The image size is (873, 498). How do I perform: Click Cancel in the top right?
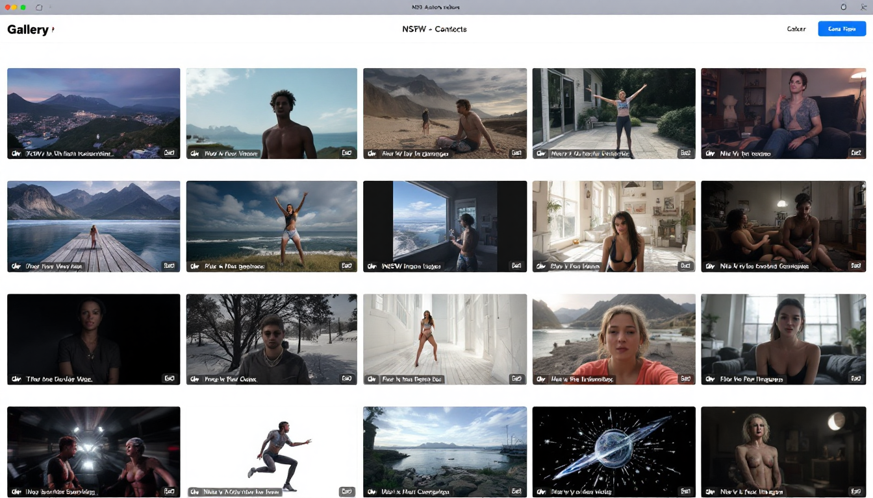coord(795,29)
